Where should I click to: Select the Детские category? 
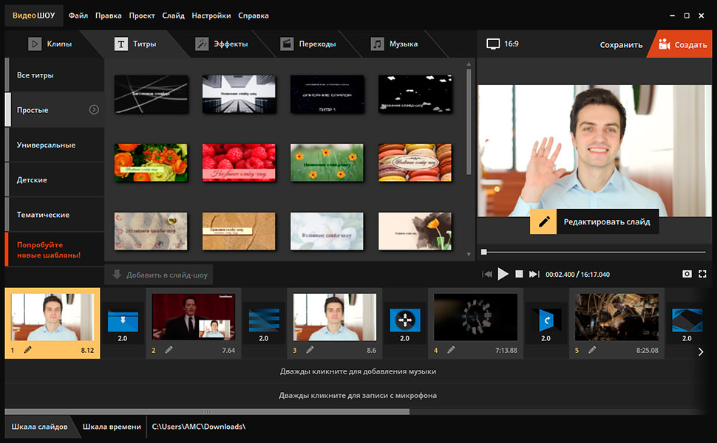(x=55, y=179)
